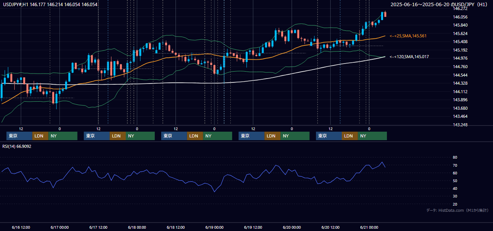The width and height of the screenshot is (493, 231).
Task: Click the 6/19 00:00 date label
Action: (214, 228)
